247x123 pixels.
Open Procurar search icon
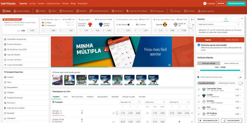point(171,11)
